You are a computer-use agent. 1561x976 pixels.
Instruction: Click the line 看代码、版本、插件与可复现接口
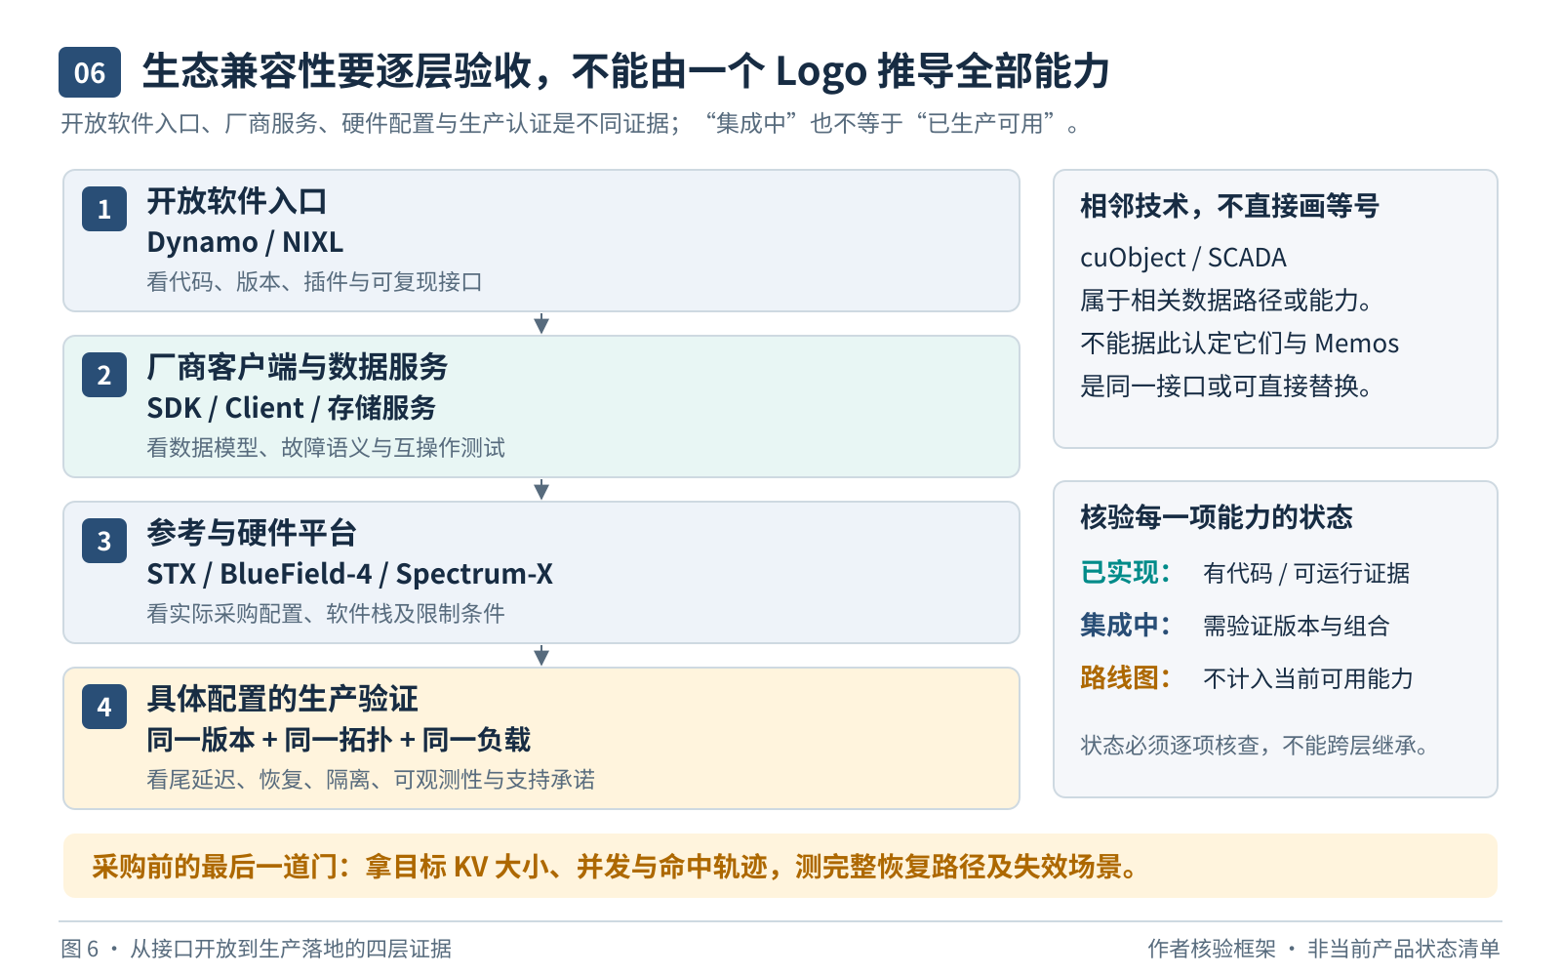[314, 282]
